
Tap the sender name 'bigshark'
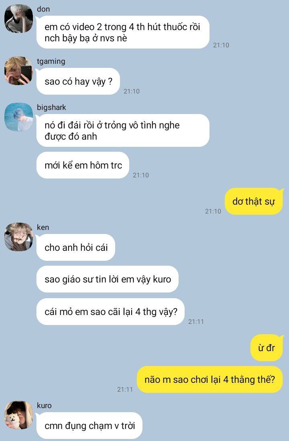tap(51, 107)
